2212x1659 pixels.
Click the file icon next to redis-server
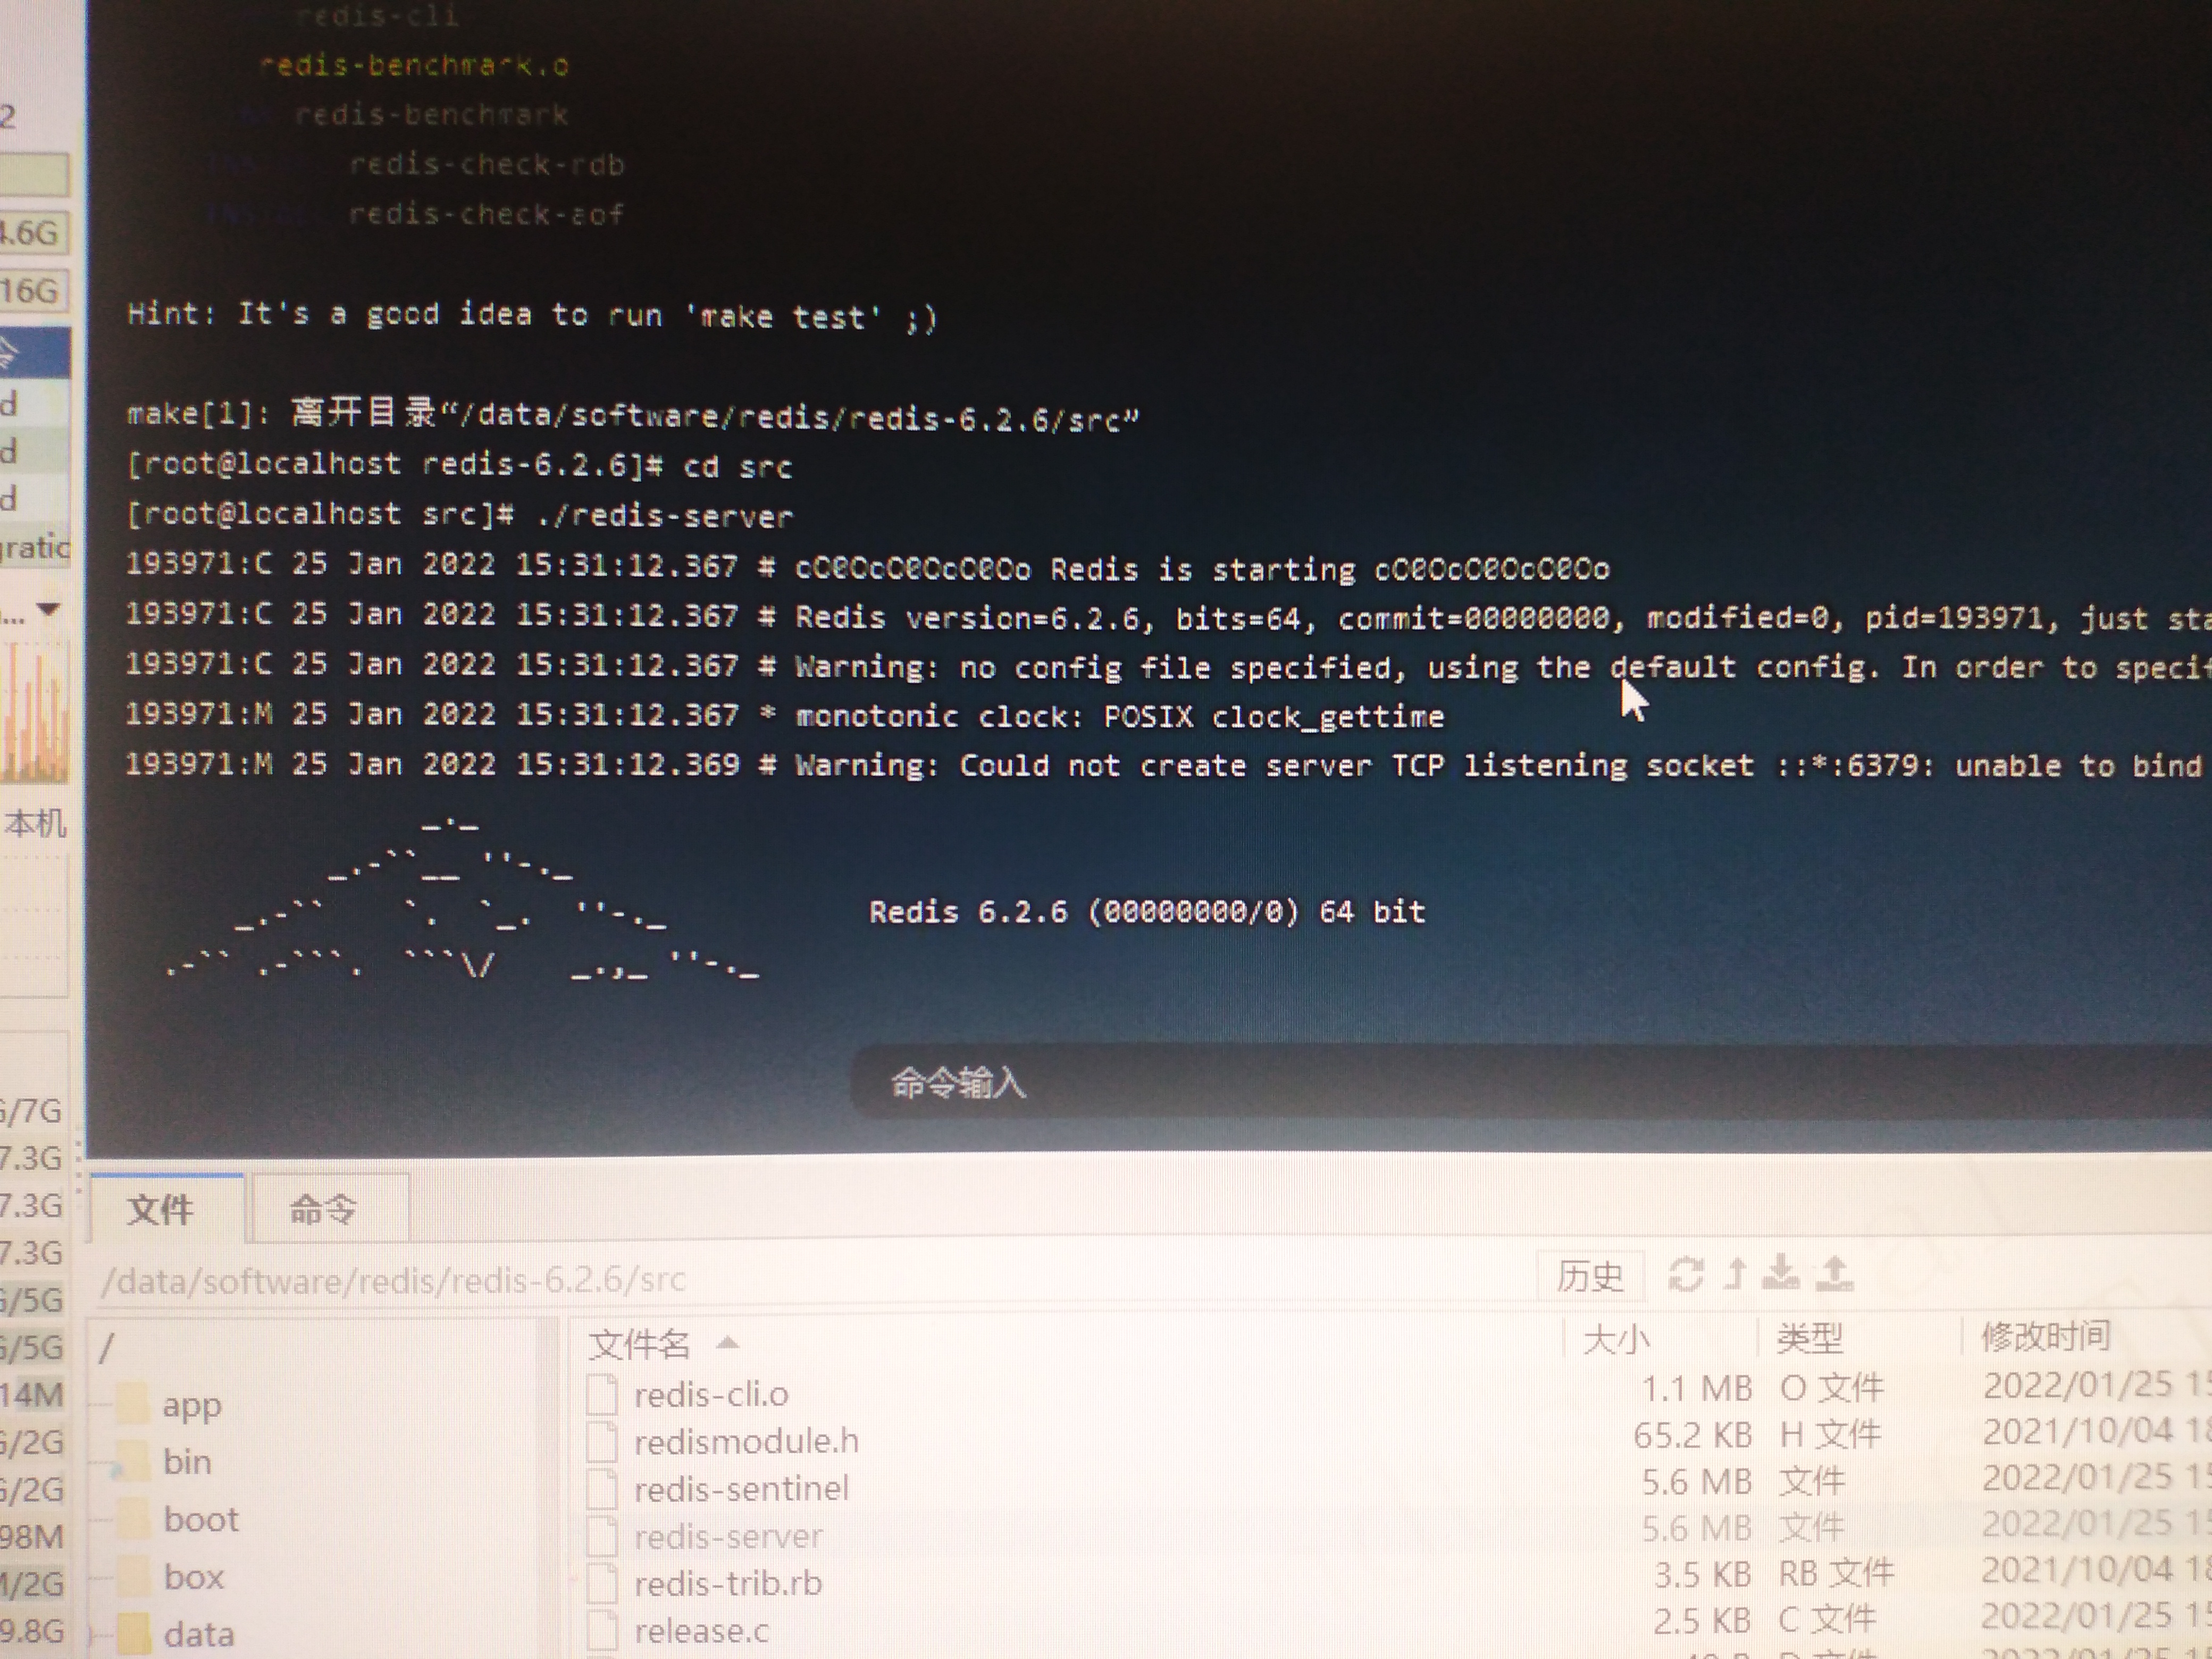click(x=601, y=1536)
